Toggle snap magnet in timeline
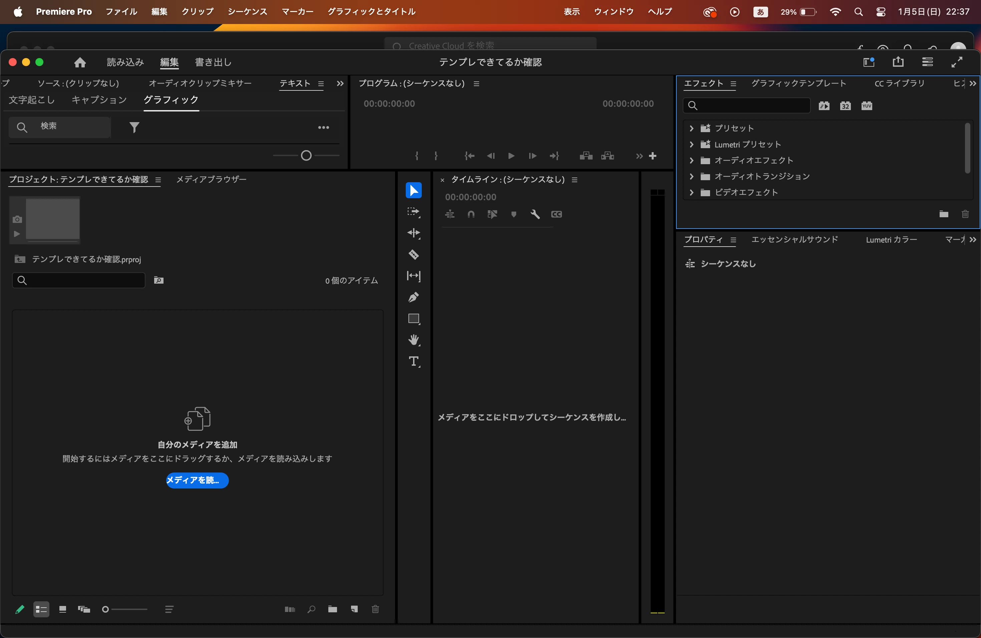 tap(471, 214)
